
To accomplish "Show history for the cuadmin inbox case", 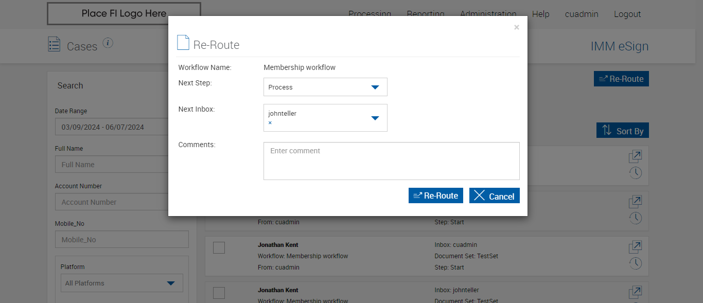I will point(635,263).
